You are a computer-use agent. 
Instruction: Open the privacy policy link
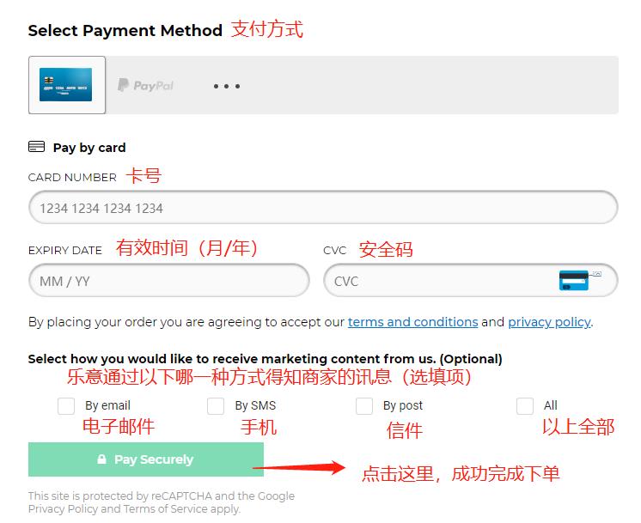point(549,322)
